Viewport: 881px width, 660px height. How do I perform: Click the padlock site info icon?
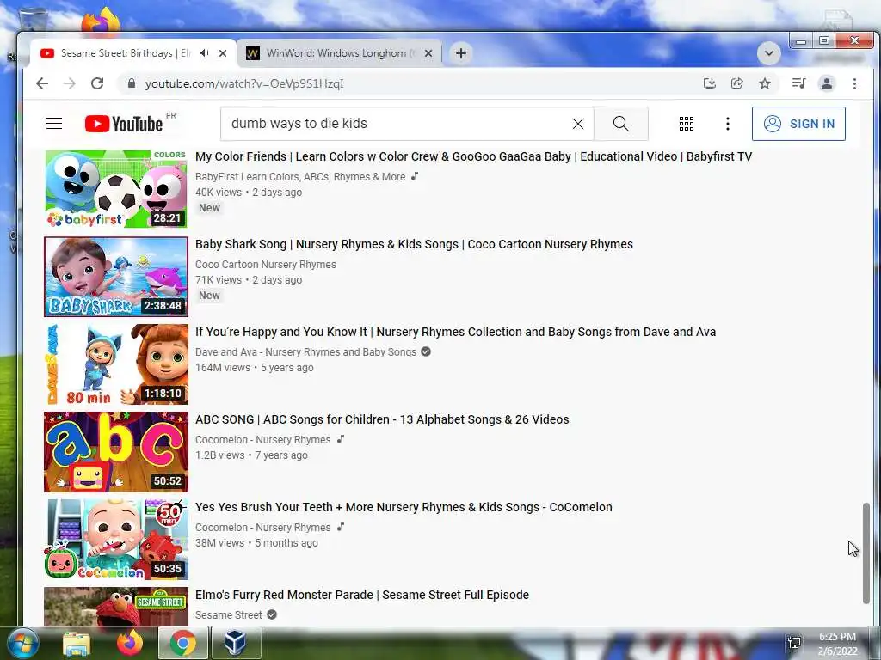[x=132, y=83]
